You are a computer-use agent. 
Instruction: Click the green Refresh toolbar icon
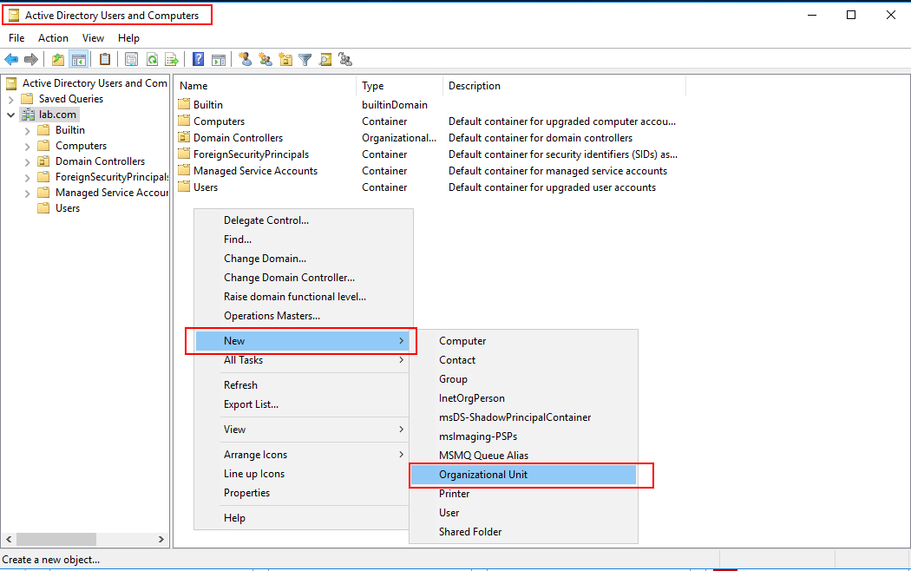(x=152, y=59)
